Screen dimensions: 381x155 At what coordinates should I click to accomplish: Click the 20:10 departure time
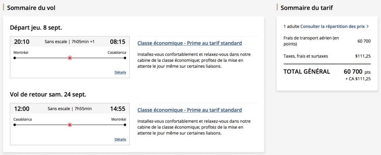tap(22, 41)
